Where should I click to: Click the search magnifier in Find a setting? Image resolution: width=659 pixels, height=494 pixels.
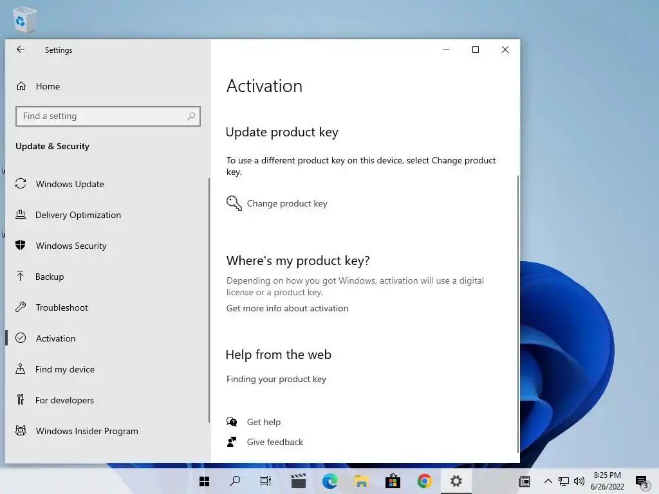point(191,116)
